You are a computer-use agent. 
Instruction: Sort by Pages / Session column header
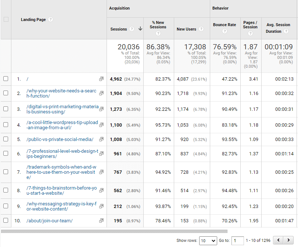tap(250, 25)
